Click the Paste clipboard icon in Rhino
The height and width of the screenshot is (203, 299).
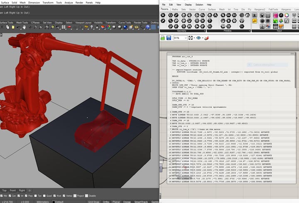13,27
